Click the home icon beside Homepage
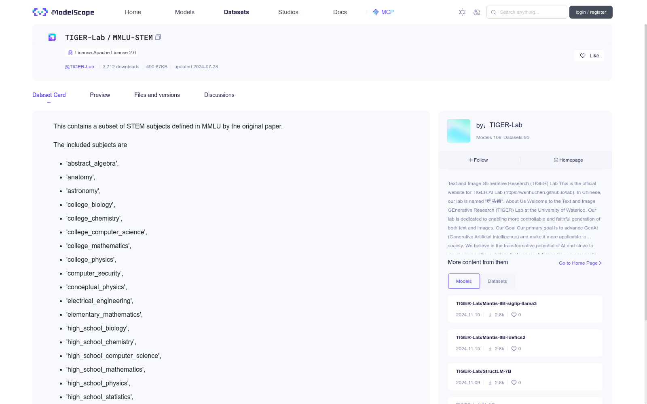The image size is (647, 404). point(556,160)
